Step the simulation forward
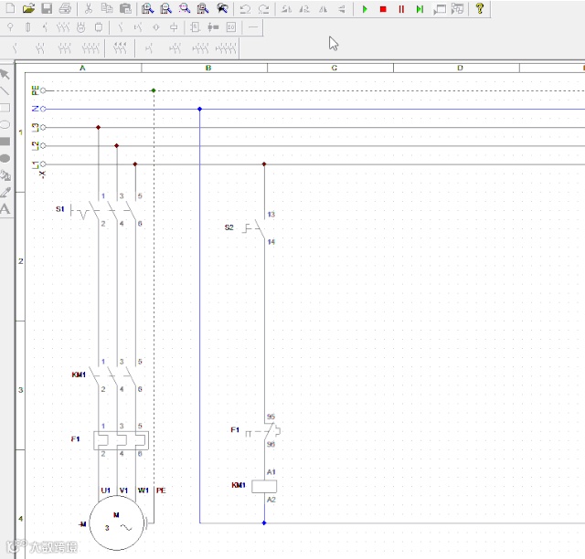The width and height of the screenshot is (585, 559). coord(420,9)
